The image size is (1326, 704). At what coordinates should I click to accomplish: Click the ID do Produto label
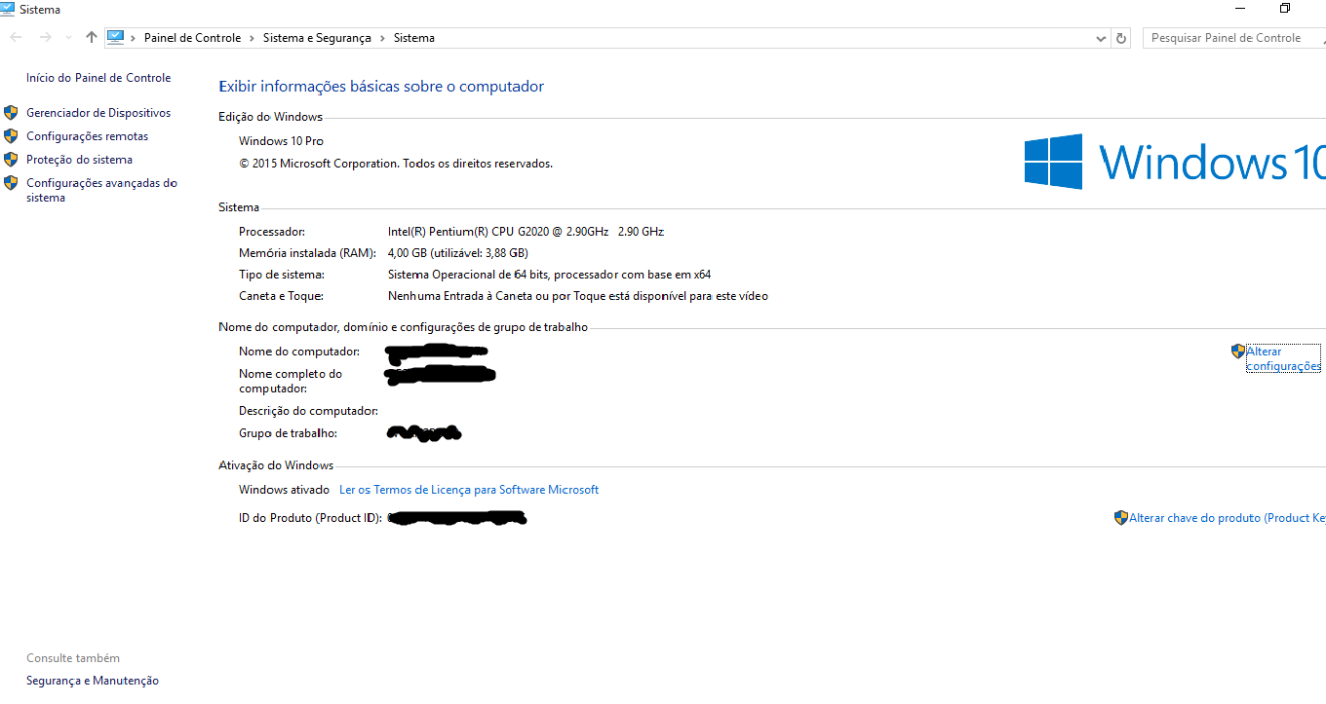310,518
